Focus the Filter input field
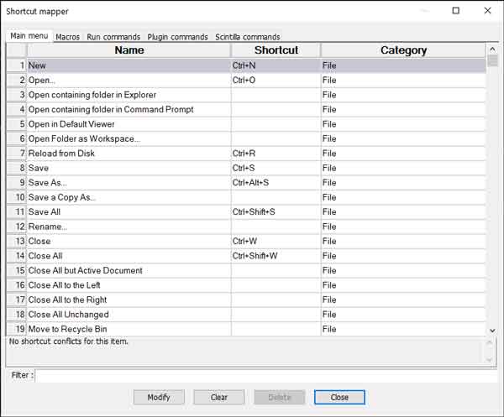The image size is (504, 417). [x=266, y=375]
